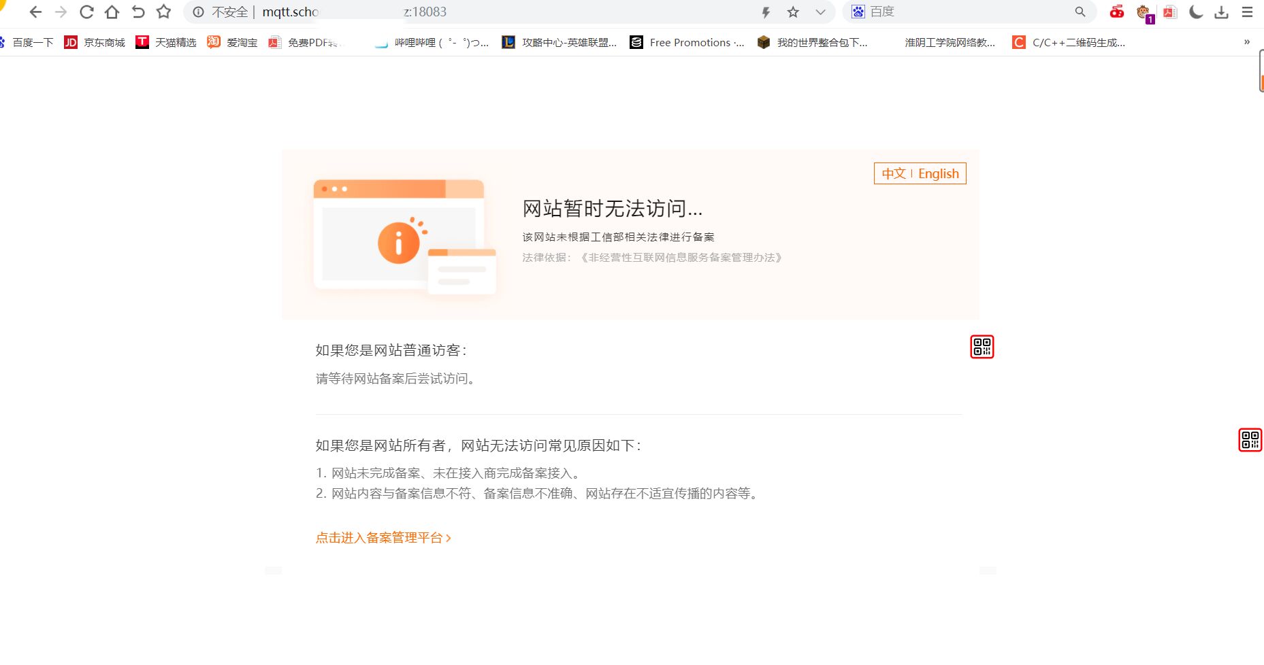Open the 我的世界整合包下 bookmark
The height and width of the screenshot is (665, 1264).
point(813,42)
